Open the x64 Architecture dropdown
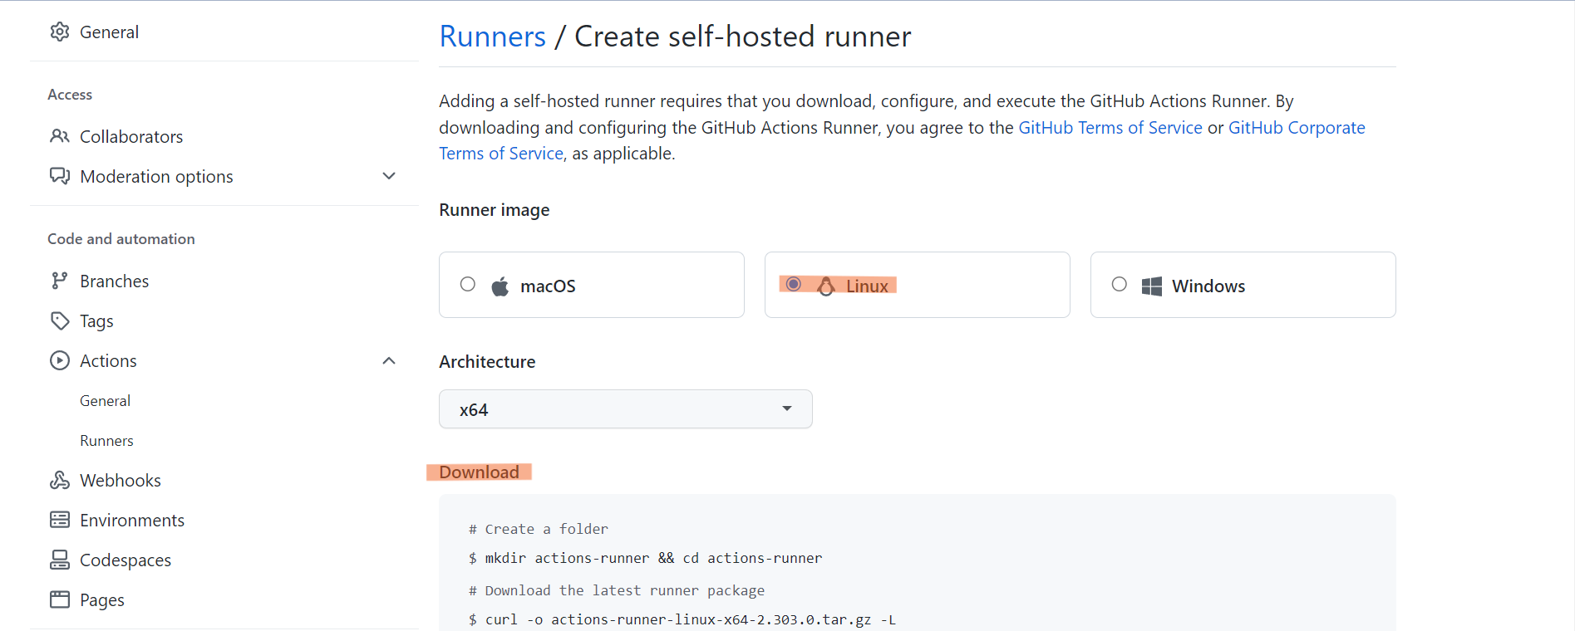Screen dimensions: 1575x631 point(626,409)
